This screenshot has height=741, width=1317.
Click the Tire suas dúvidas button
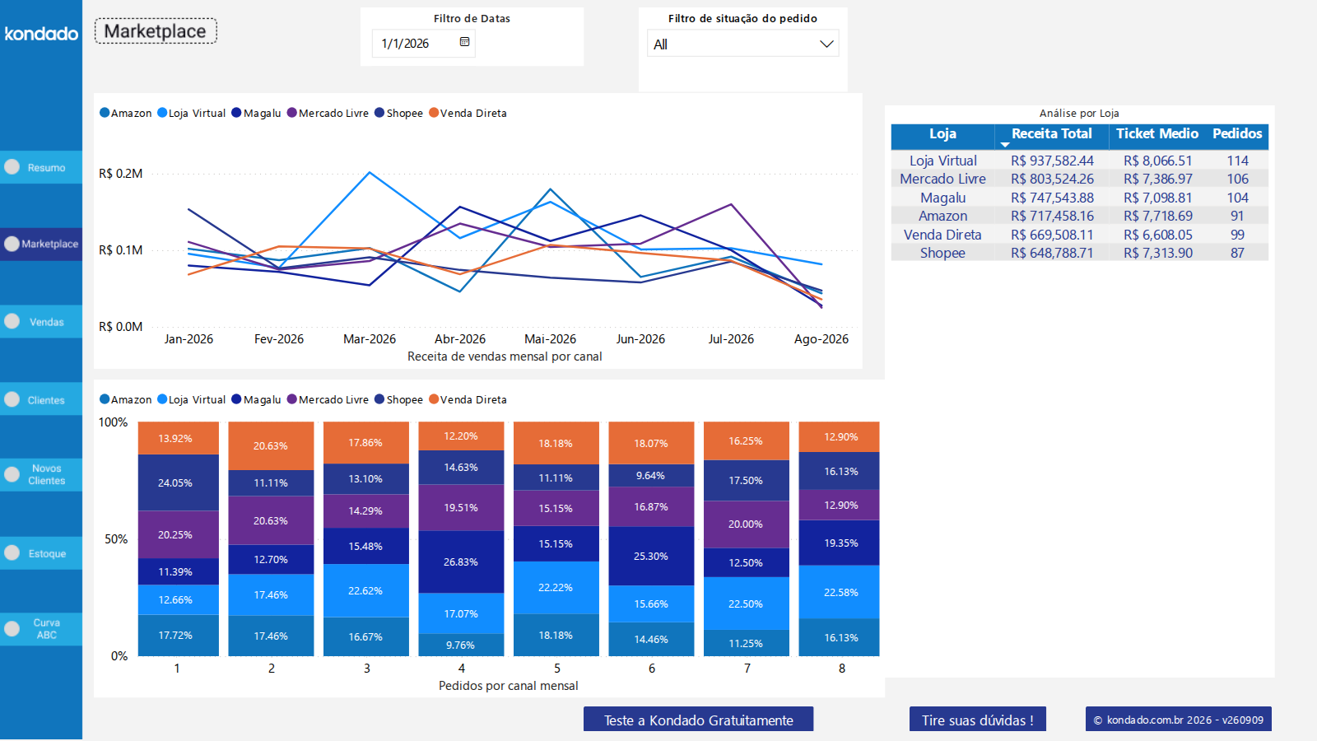977,720
